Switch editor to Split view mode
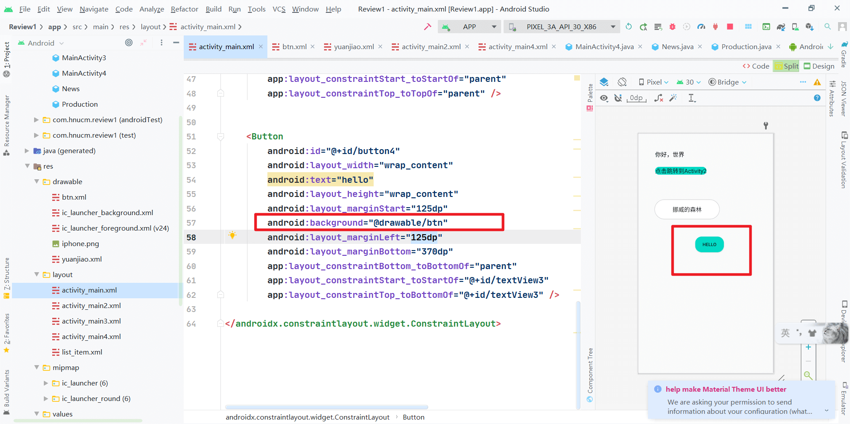The image size is (850, 424). click(786, 66)
